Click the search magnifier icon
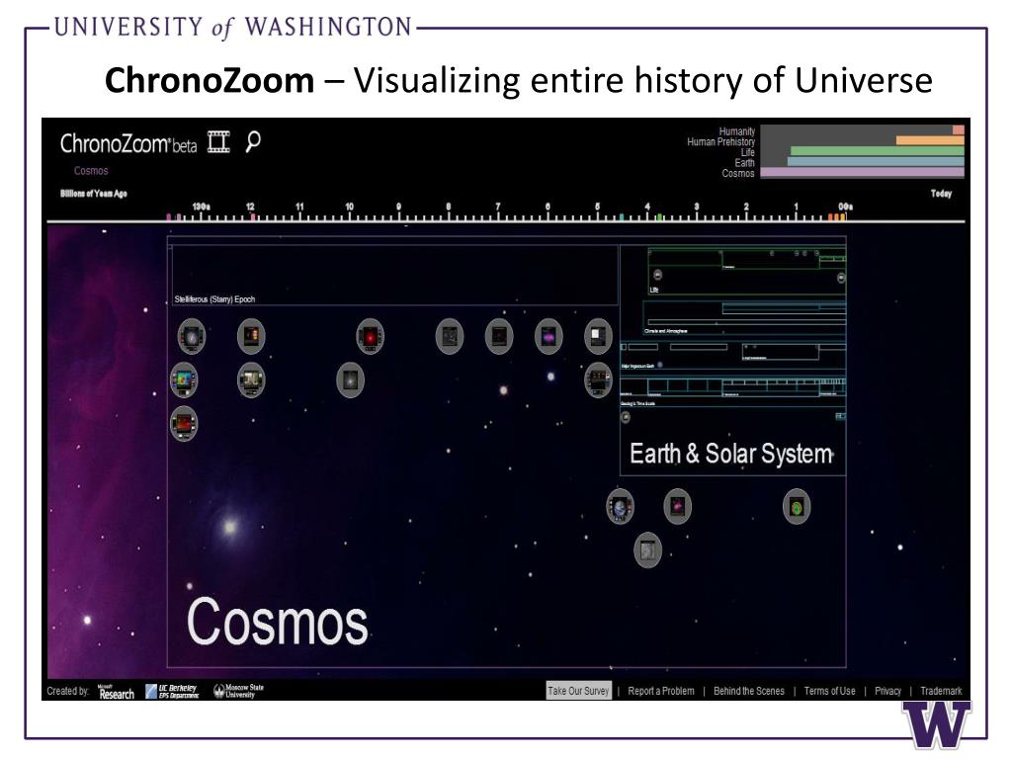Viewport: 1012px width, 759px height. pos(253,141)
